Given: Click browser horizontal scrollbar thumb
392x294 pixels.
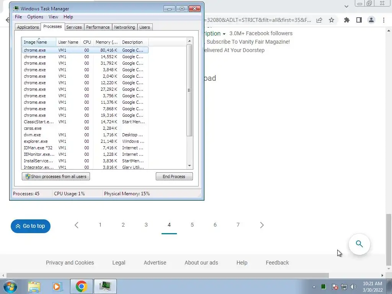Looking at the screenshot, I should pyautogui.click(x=168, y=275).
